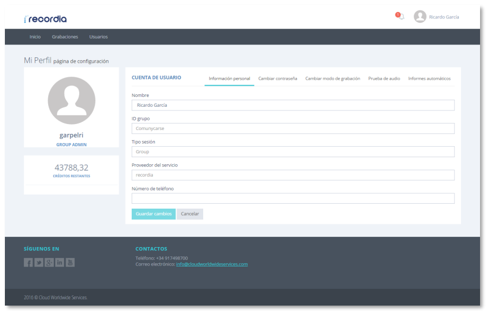Focus the Nombre input field
The height and width of the screenshot is (311, 486).
(x=293, y=105)
